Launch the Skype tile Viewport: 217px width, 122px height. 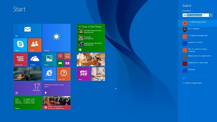pyautogui.click(x=20, y=45)
